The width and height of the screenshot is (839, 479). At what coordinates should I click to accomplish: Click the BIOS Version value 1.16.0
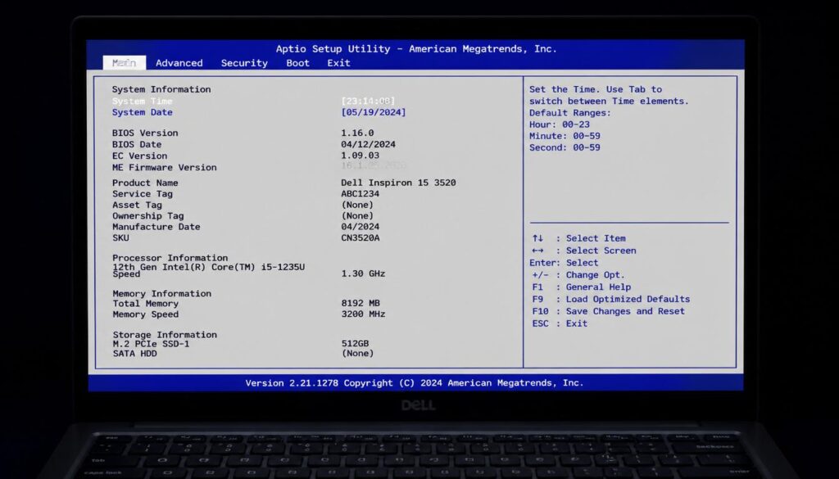pyautogui.click(x=357, y=133)
